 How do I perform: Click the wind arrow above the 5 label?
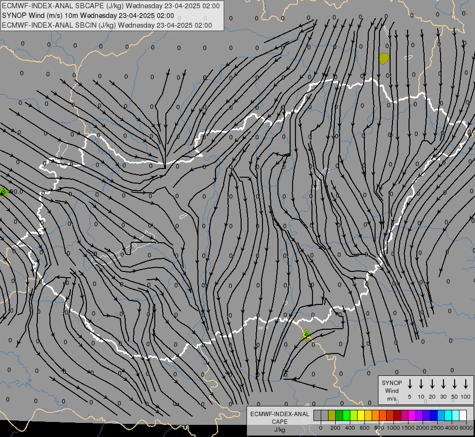pos(409,384)
